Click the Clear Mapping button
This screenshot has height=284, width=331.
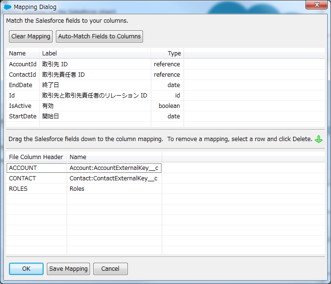click(x=31, y=36)
